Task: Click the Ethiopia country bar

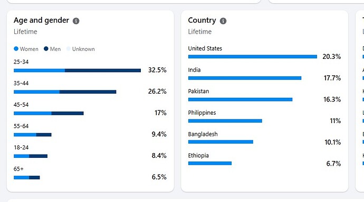Action: [210, 164]
